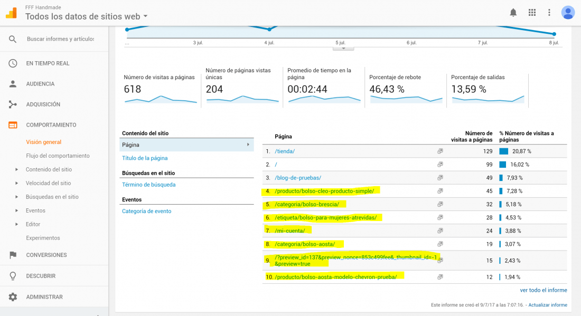The image size is (581, 316).
Task: Open the Google apps grid icon
Action: [x=532, y=13]
